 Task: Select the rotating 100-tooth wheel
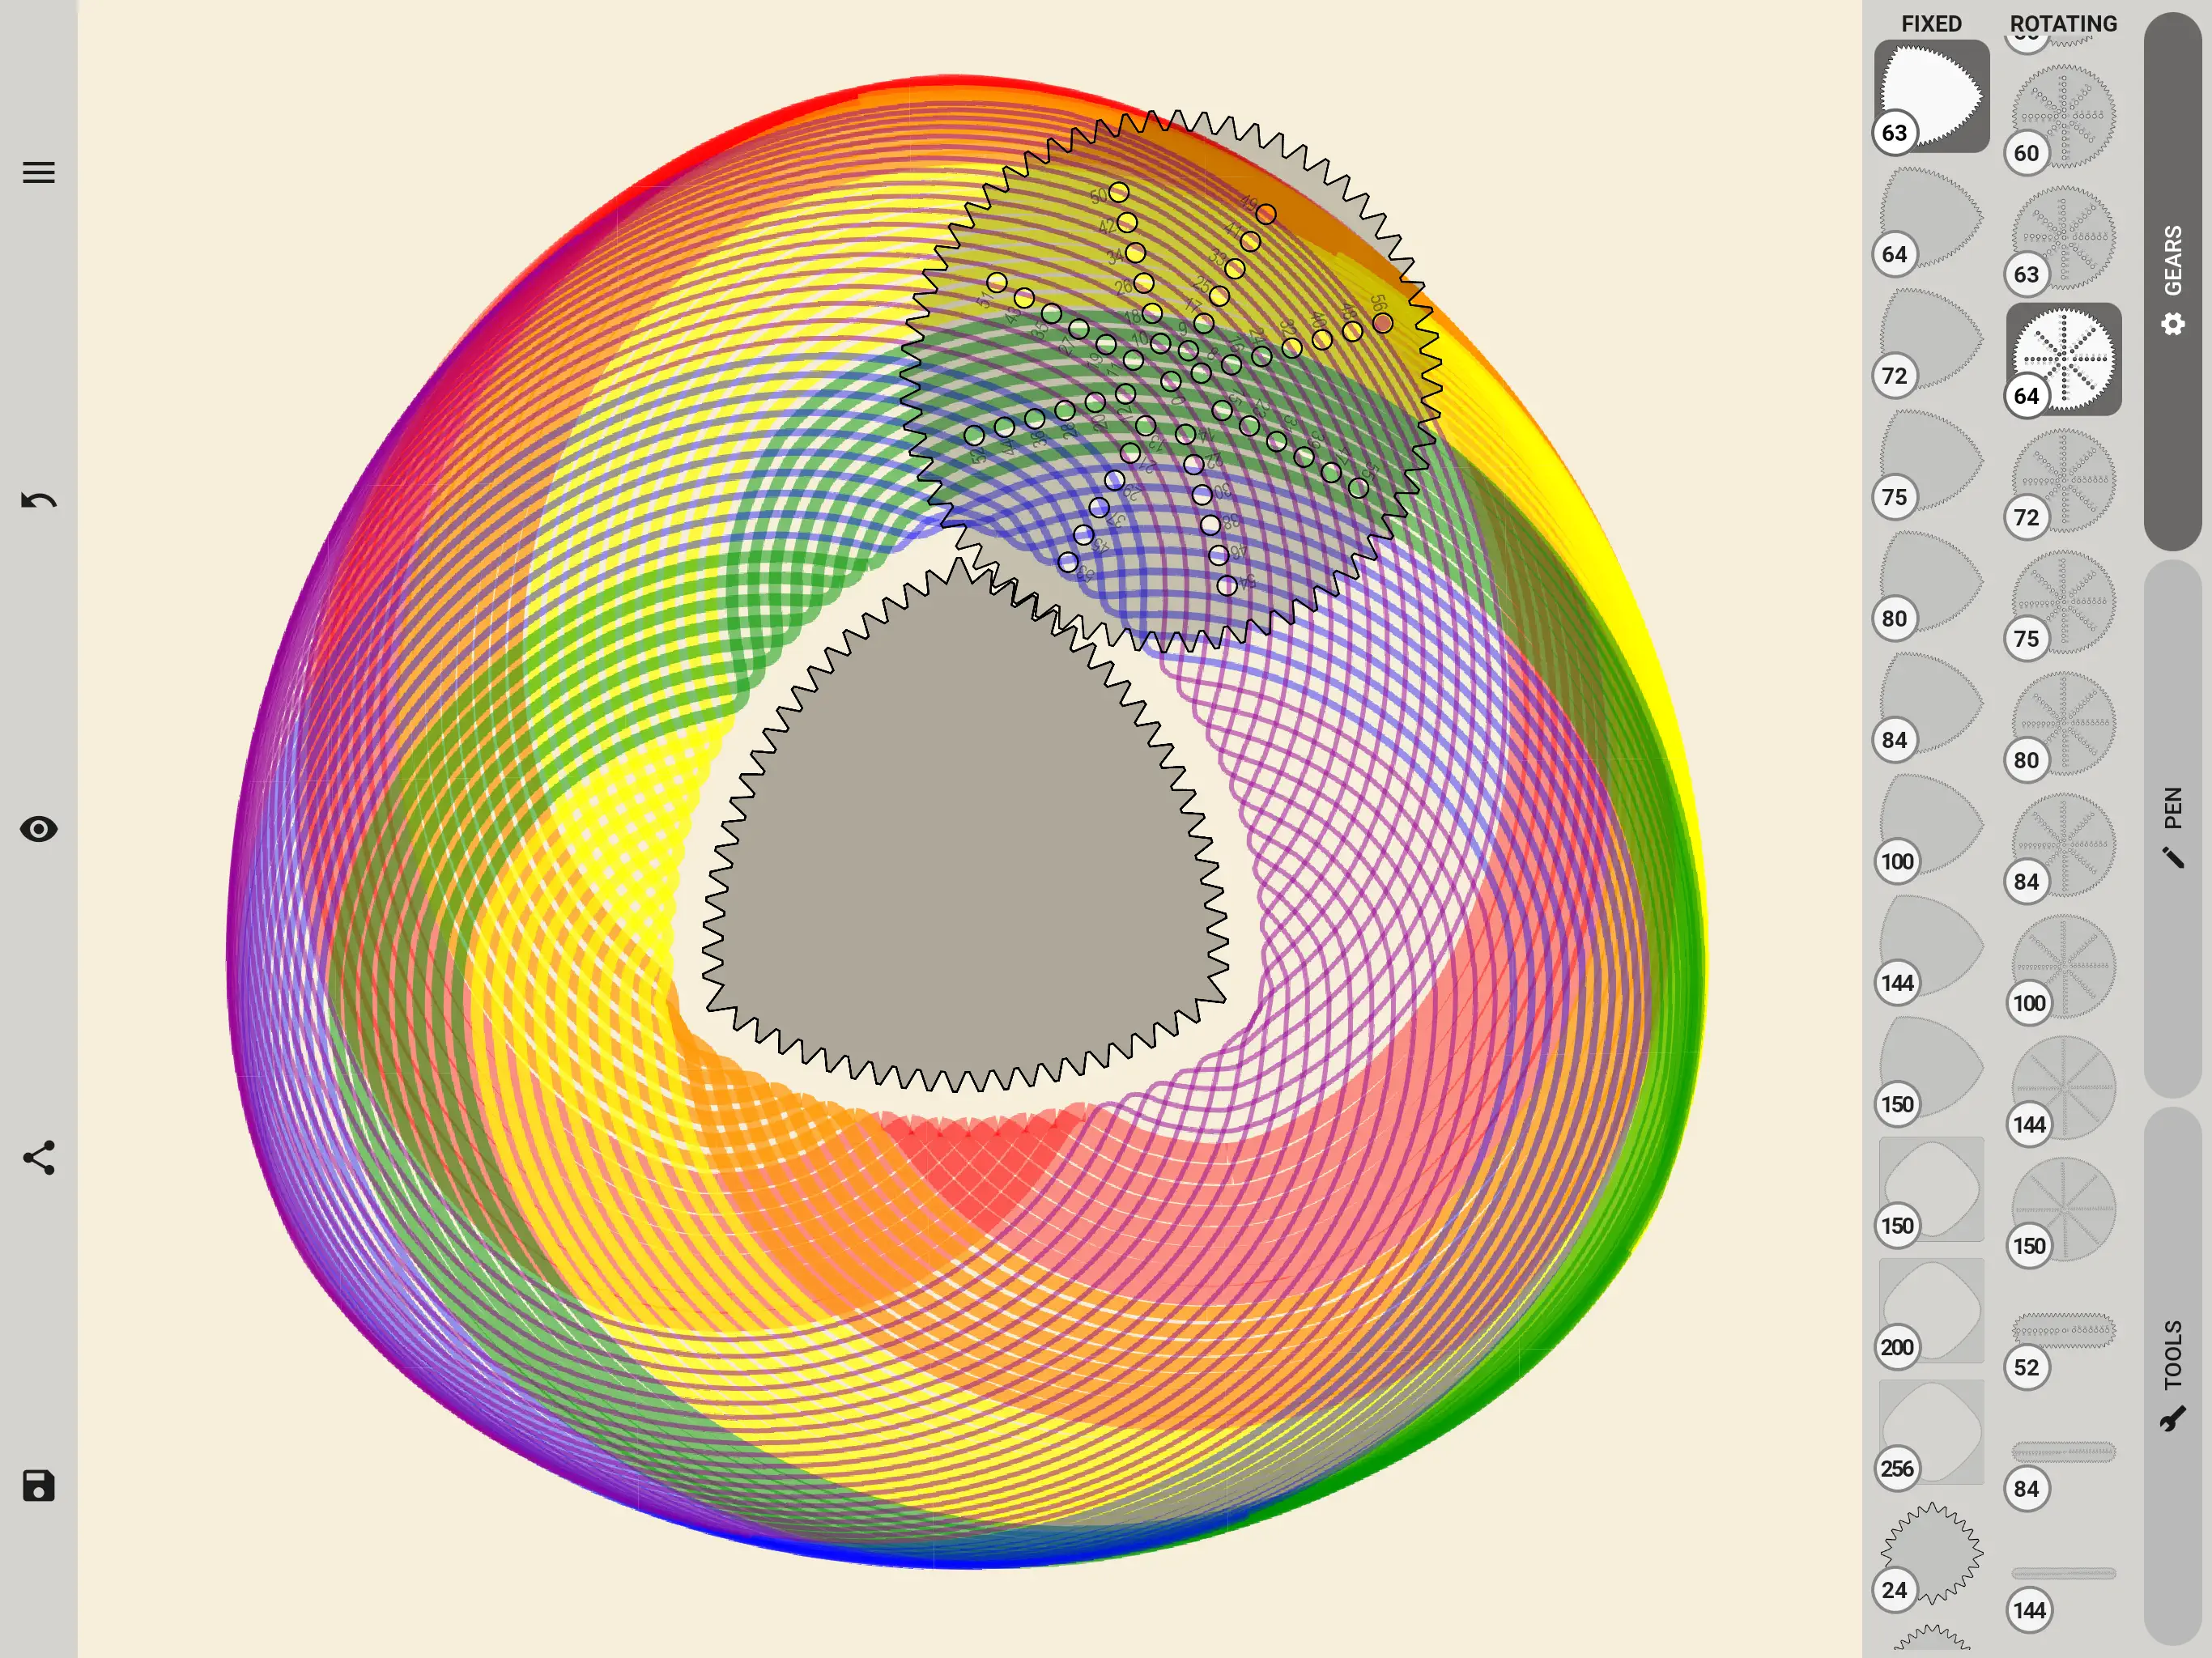[x=2063, y=967]
